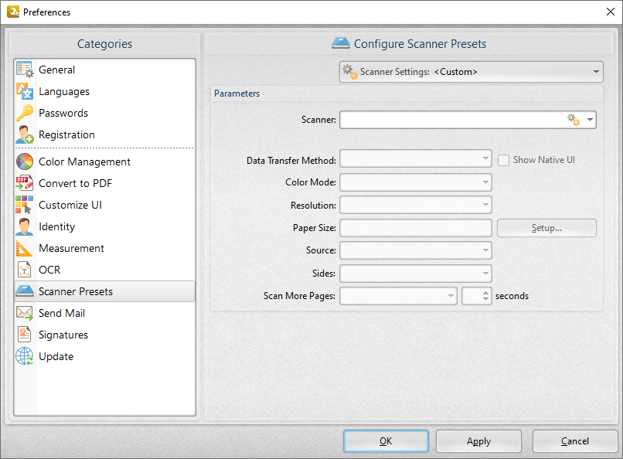
Task: Click scanner gear icon in Scanner field
Action: [574, 120]
